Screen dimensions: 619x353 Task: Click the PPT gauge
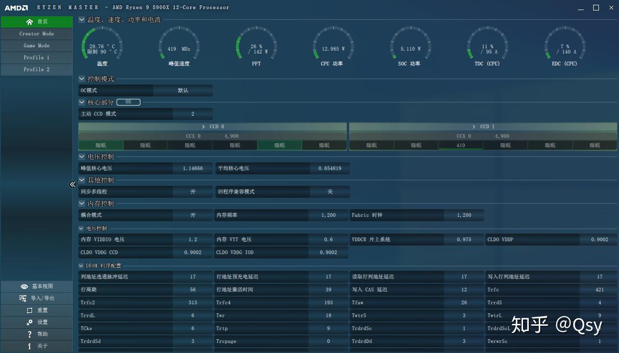[x=256, y=47]
